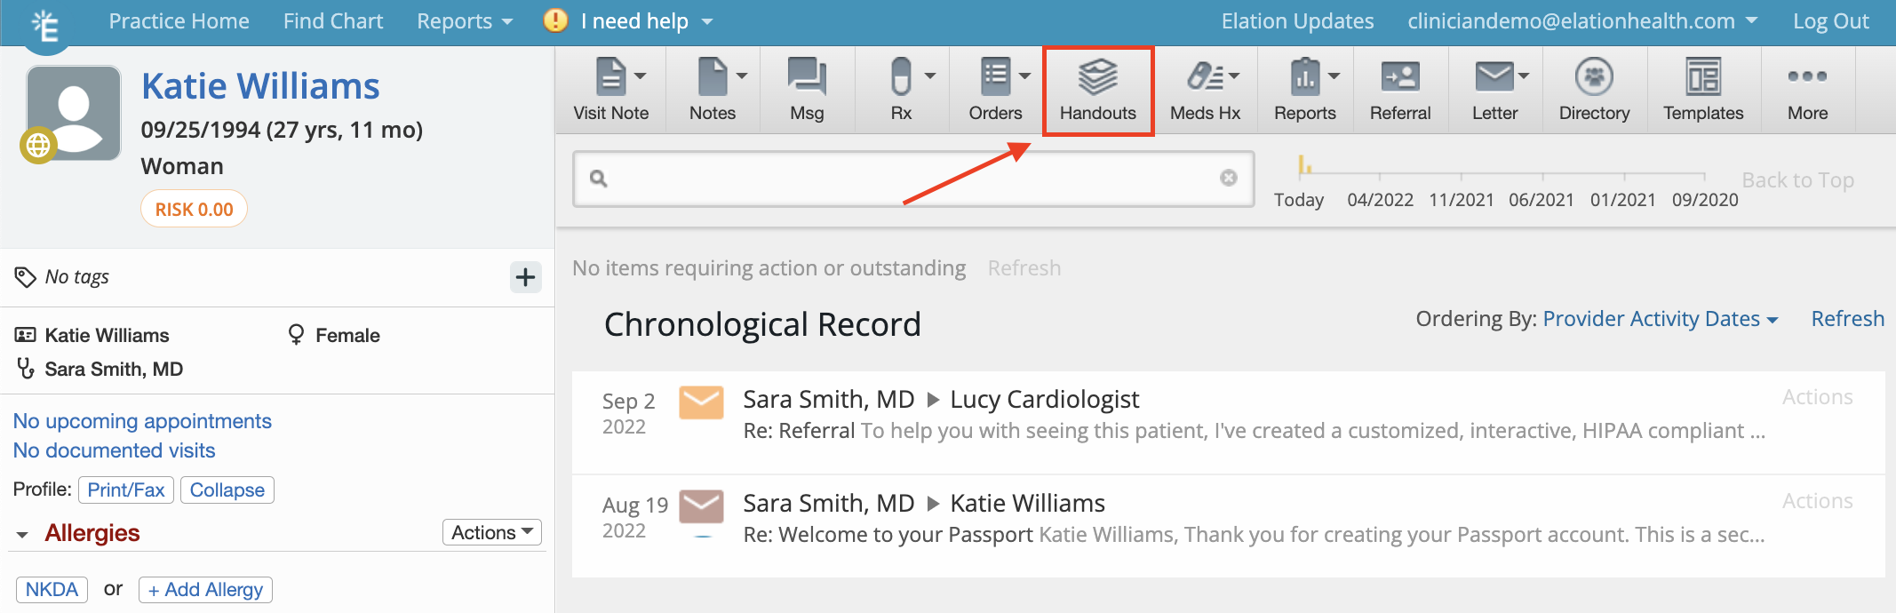
Task: Open the Allergies Actions dropdown
Action: pos(492,532)
